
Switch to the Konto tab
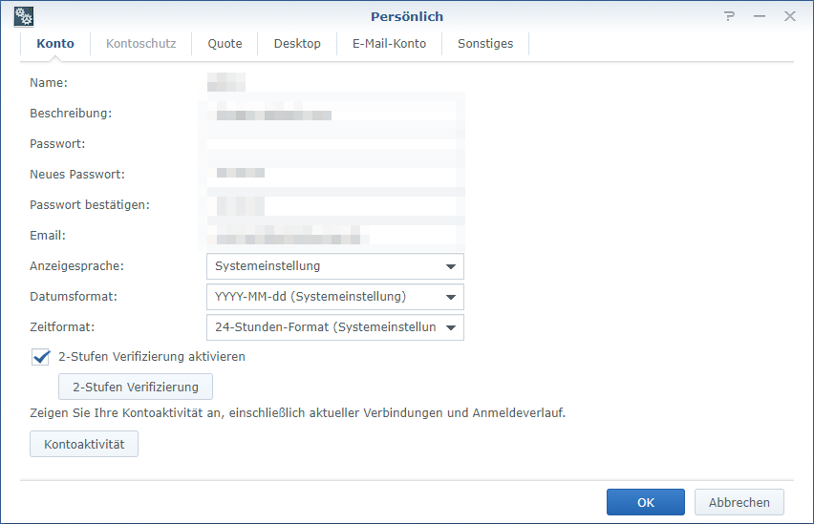click(x=55, y=44)
